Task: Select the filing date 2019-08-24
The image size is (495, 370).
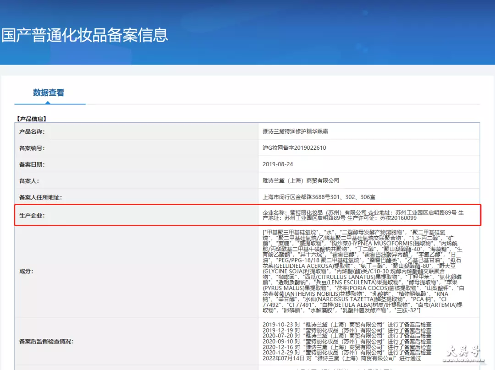Action: (278, 164)
